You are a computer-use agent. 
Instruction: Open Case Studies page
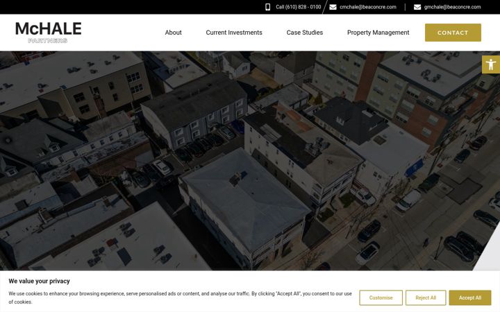(x=305, y=33)
